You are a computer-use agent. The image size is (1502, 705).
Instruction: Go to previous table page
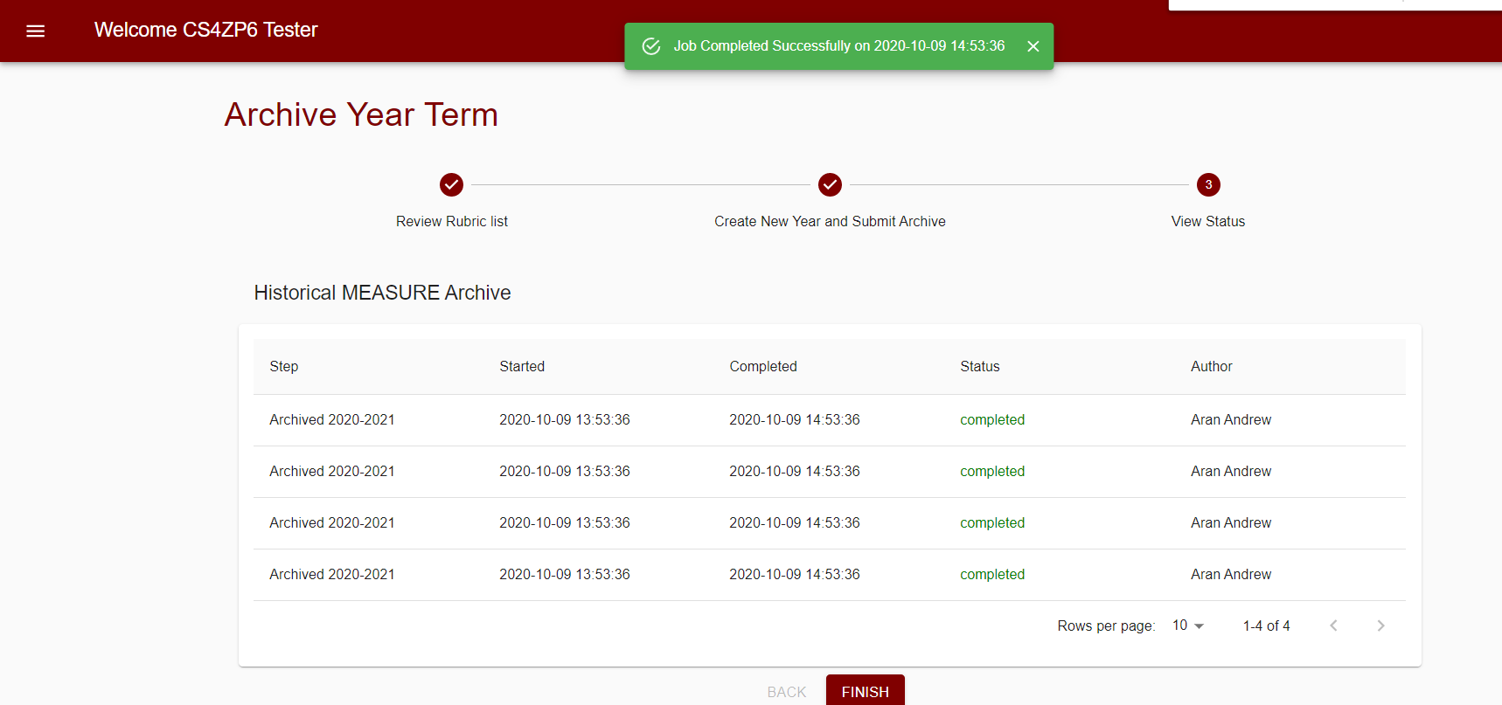1333,626
